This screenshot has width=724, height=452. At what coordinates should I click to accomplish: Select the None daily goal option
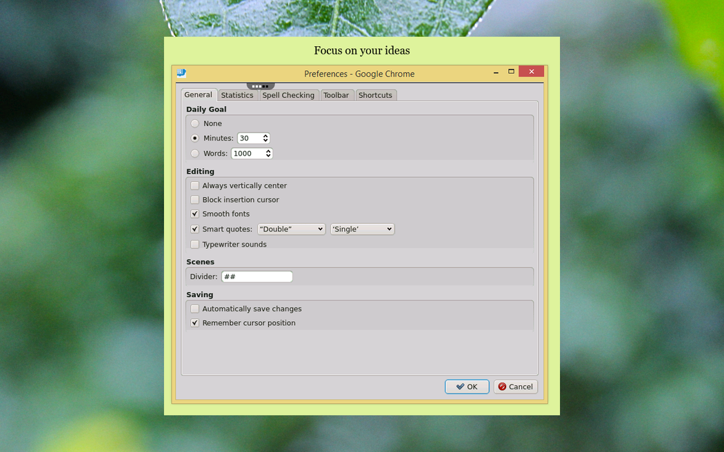click(195, 123)
